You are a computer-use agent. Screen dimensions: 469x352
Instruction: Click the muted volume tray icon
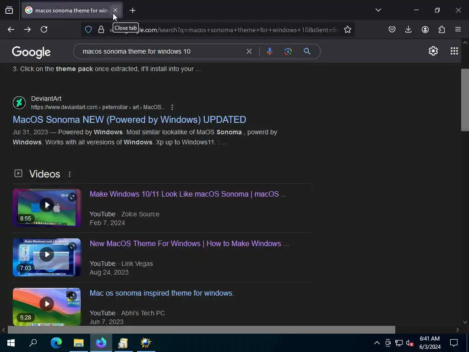[x=409, y=343]
